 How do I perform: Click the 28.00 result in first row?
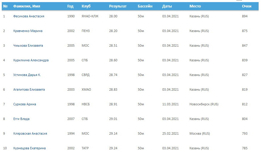[113, 16]
